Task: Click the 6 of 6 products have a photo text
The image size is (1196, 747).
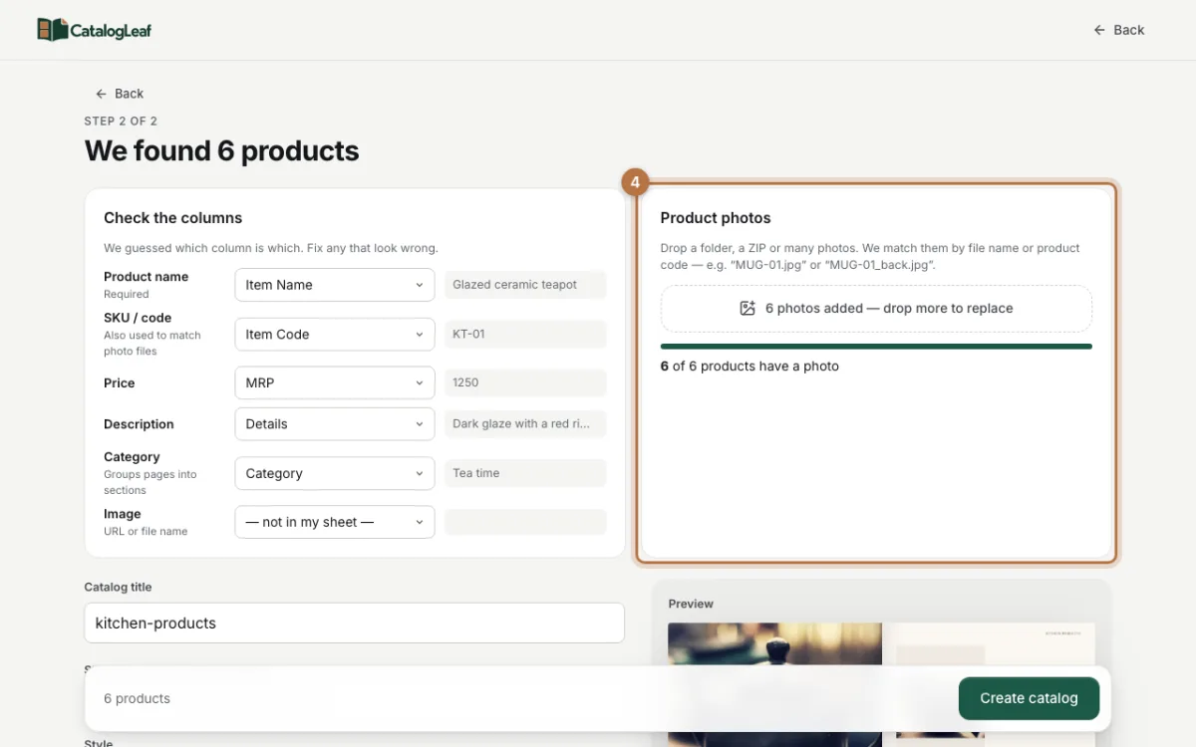Action: point(749,367)
